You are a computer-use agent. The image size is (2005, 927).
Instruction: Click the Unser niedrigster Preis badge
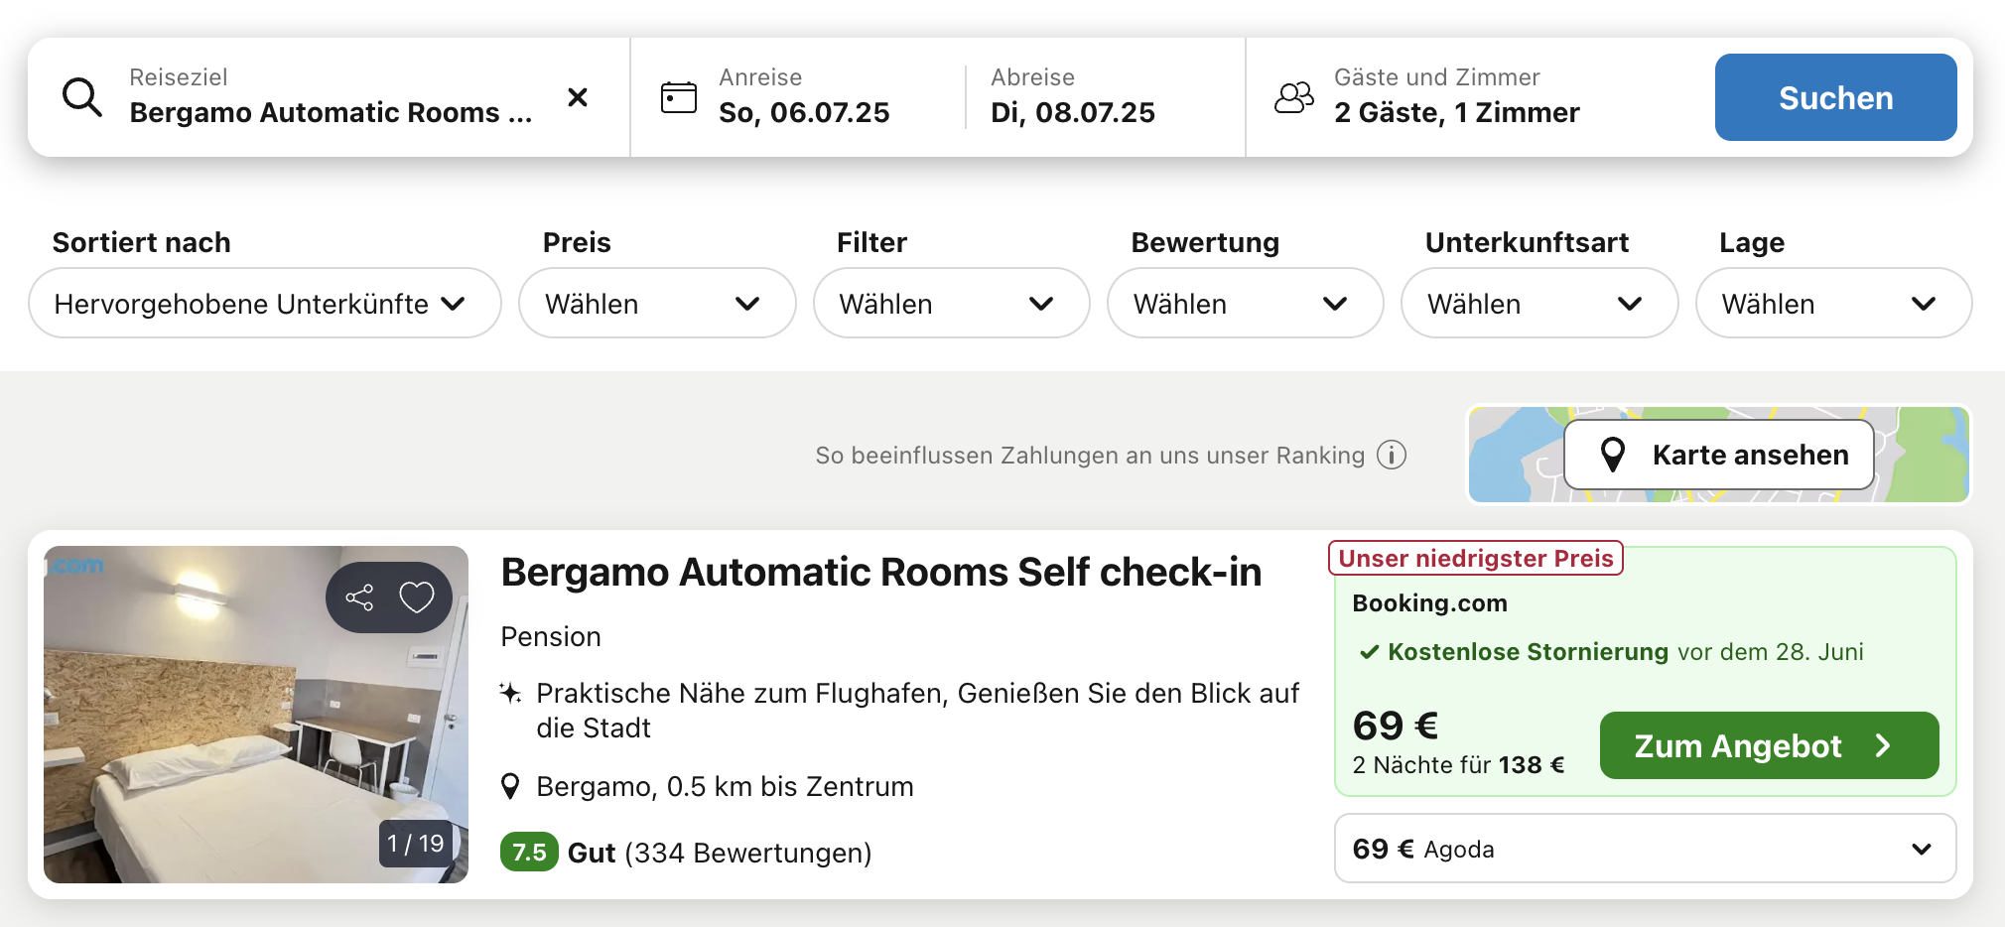pos(1476,558)
